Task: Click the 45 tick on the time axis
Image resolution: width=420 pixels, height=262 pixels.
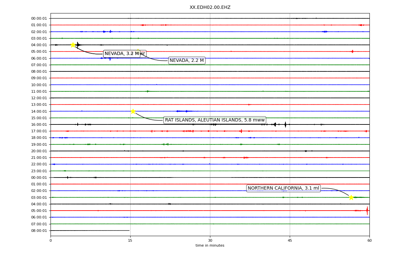Action: [290, 240]
